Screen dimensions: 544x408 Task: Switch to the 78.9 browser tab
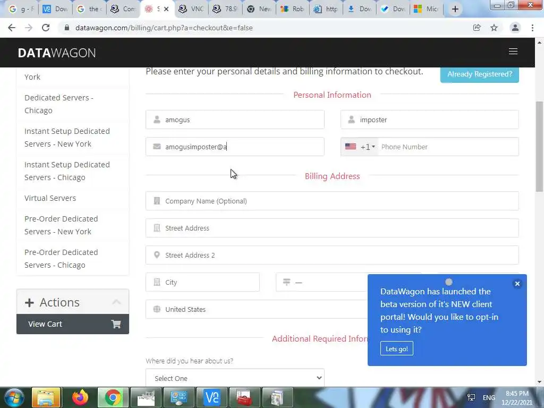pyautogui.click(x=225, y=9)
